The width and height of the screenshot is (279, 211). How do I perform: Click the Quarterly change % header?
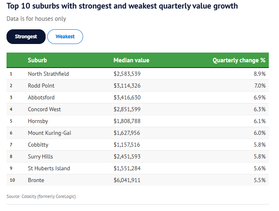pos(239,60)
